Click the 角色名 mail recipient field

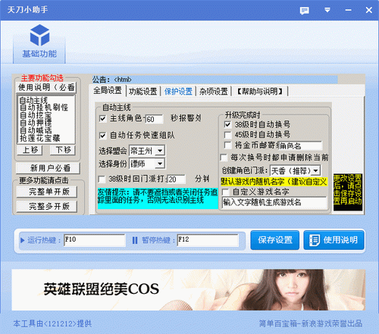tap(300, 145)
